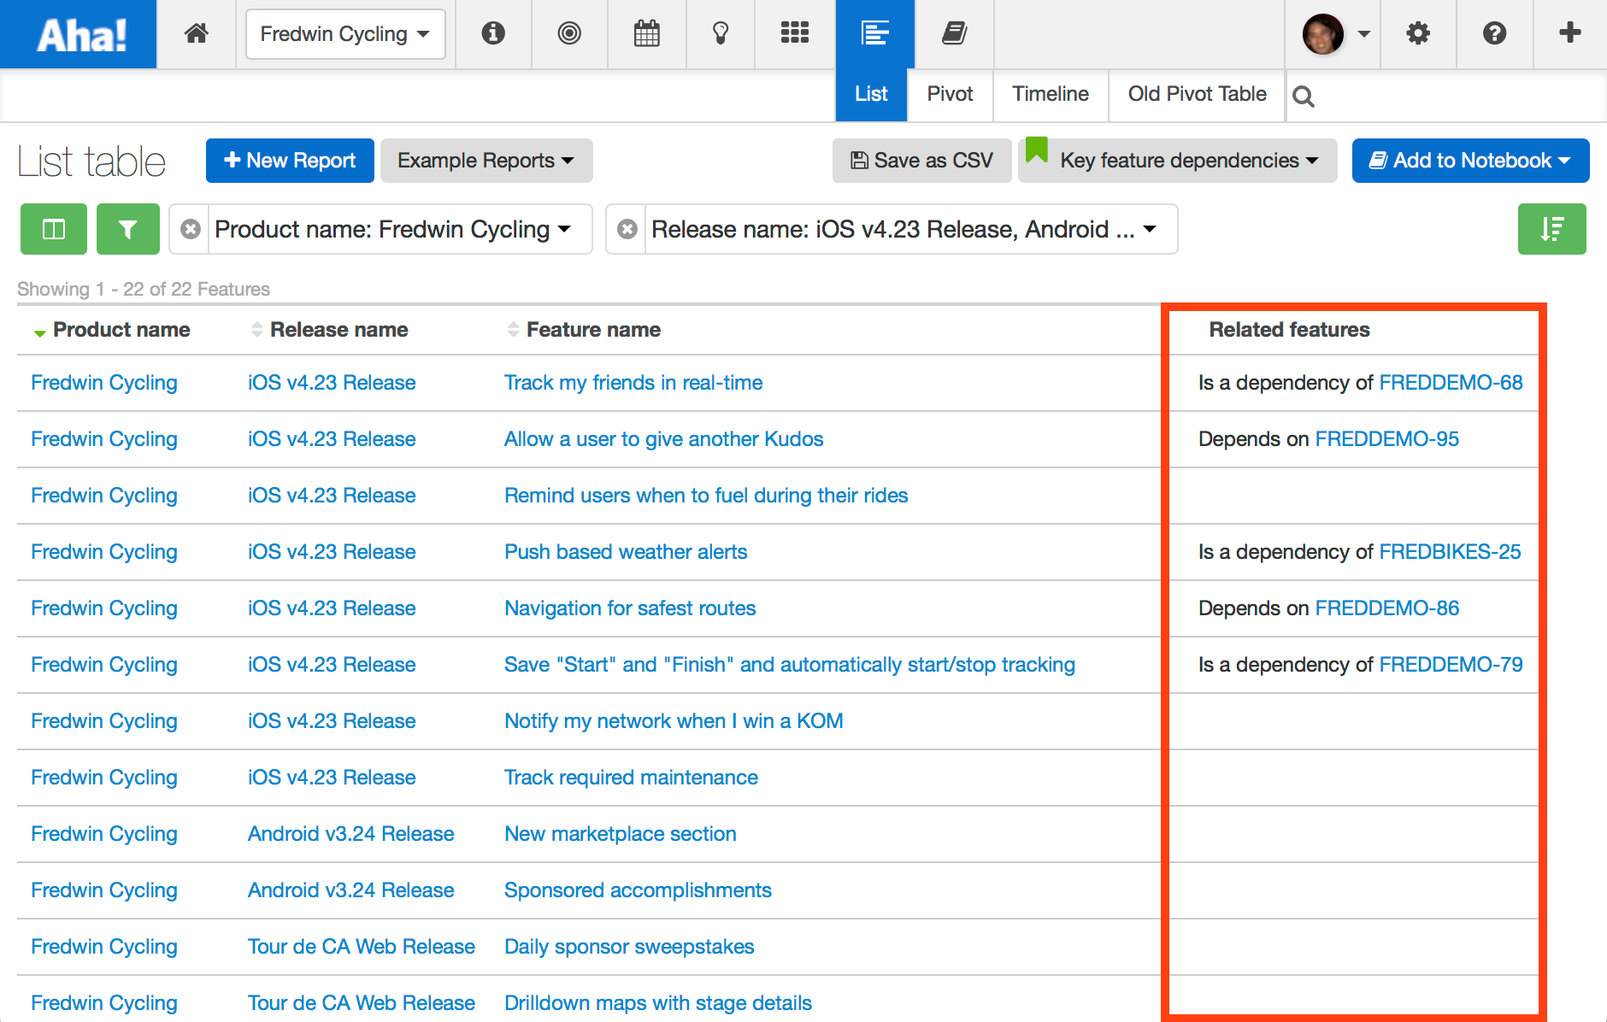
Task: Open the FREDDEMO-68 feature link
Action: pos(1450,382)
